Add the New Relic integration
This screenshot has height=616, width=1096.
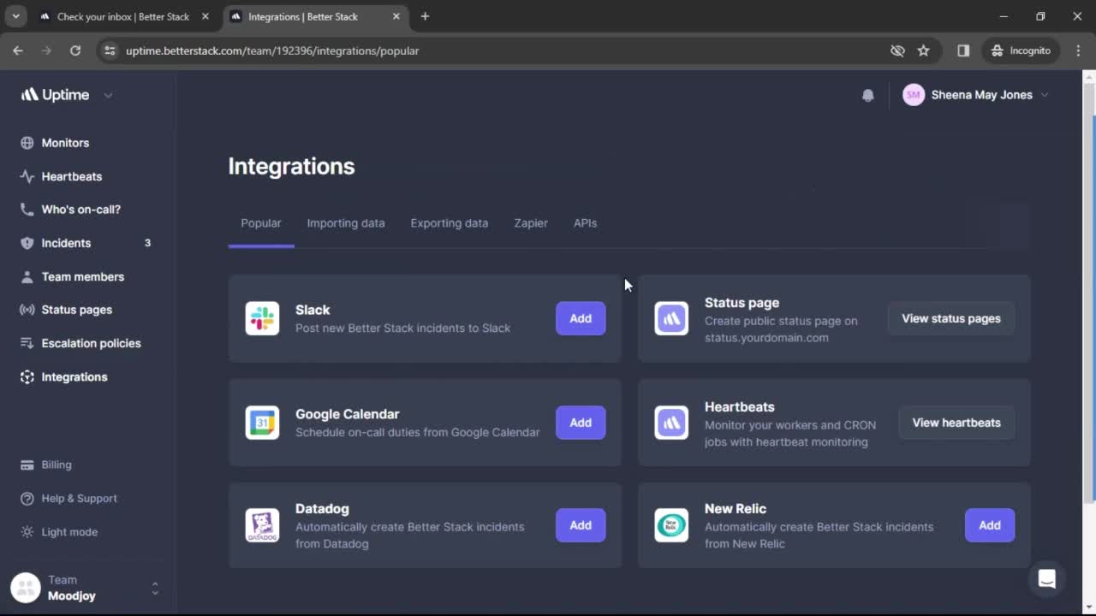[x=990, y=525]
